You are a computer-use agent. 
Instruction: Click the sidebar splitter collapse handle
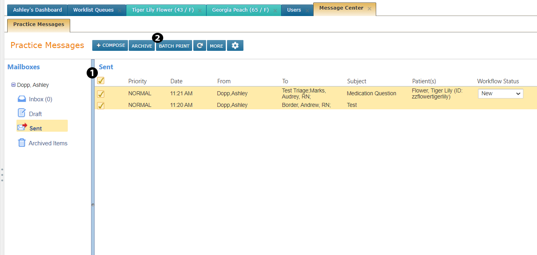(93, 205)
